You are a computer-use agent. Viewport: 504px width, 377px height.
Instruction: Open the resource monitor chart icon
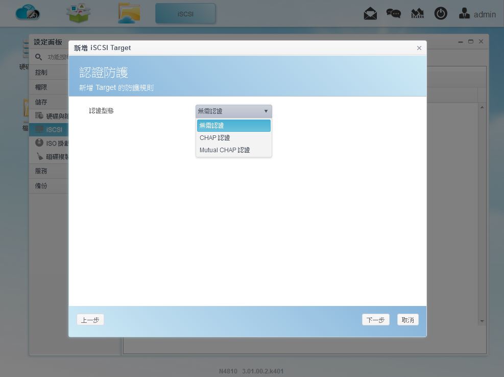(417, 13)
